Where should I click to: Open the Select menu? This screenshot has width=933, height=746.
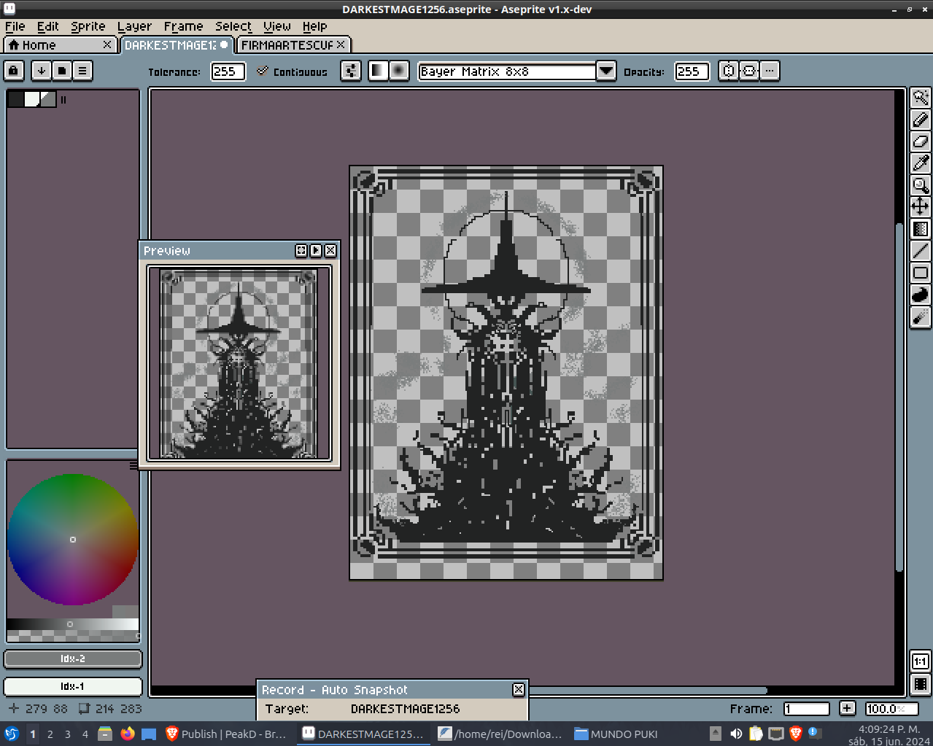coord(233,26)
